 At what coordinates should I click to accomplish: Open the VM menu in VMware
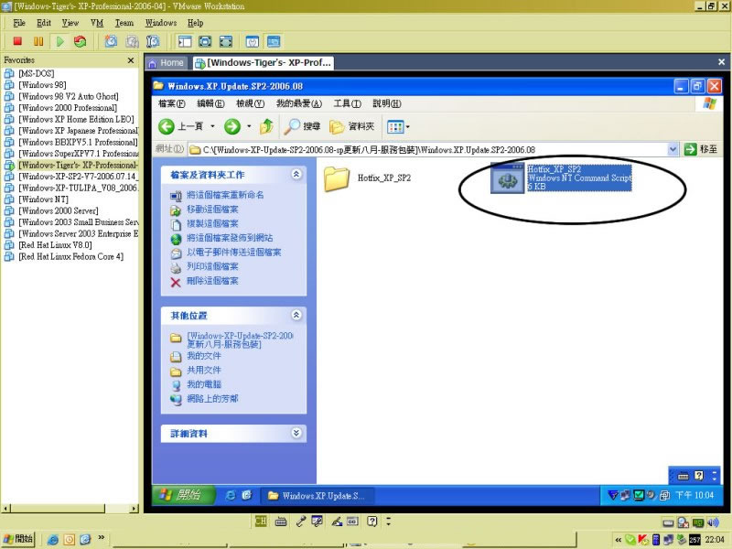[x=97, y=23]
